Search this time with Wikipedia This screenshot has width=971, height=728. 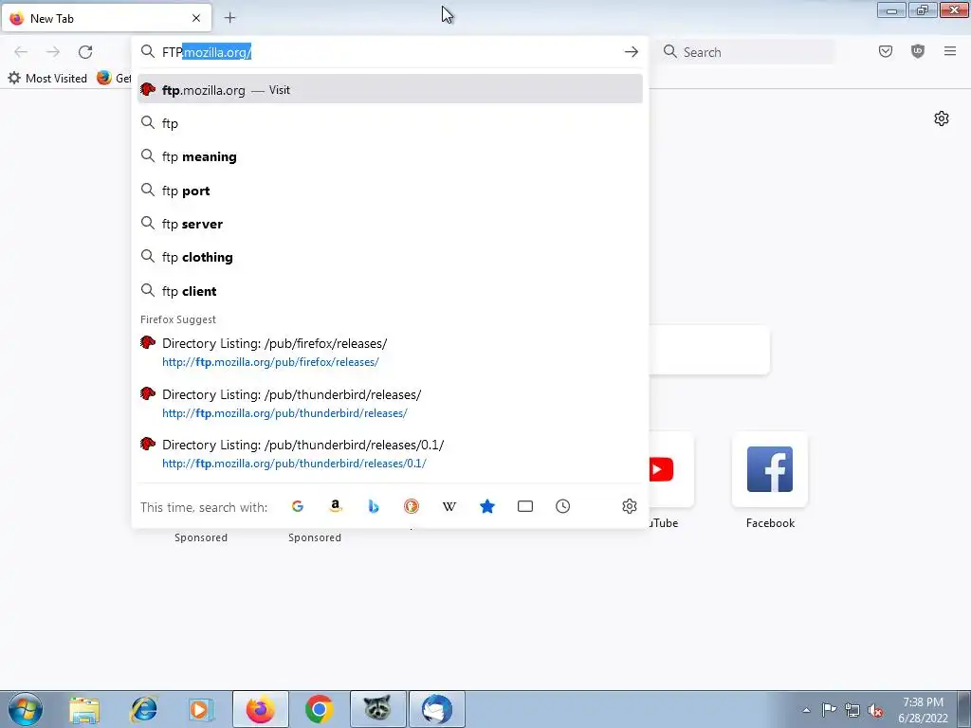[449, 506]
